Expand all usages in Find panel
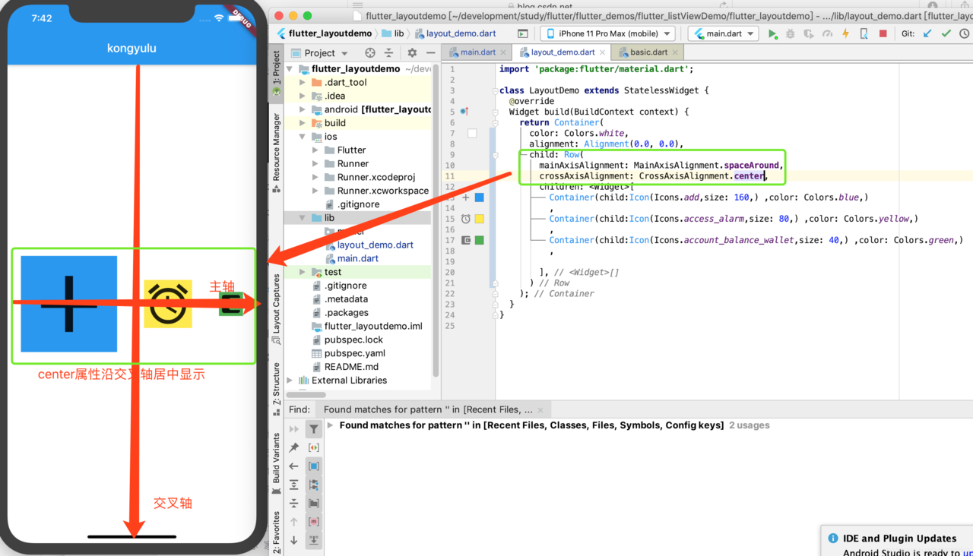 click(x=294, y=485)
